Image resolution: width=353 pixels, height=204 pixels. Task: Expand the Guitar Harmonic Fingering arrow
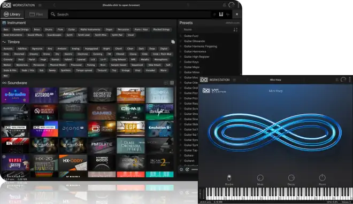(x=181, y=46)
